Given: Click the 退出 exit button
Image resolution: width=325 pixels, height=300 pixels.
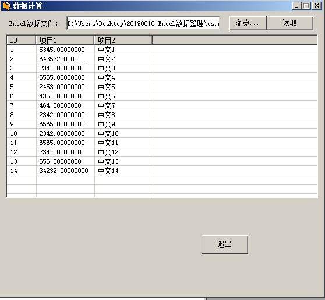Looking at the screenshot, I should (225, 244).
